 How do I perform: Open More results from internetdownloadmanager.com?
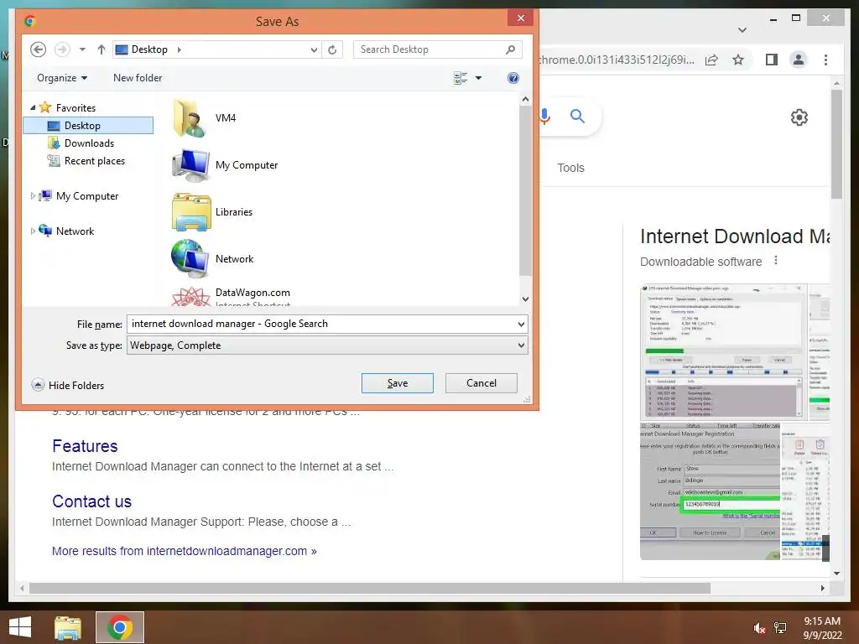pos(184,551)
